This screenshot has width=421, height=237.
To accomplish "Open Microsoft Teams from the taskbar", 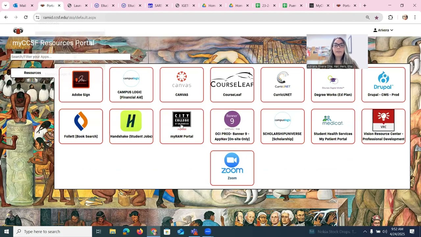I will [x=194, y=231].
